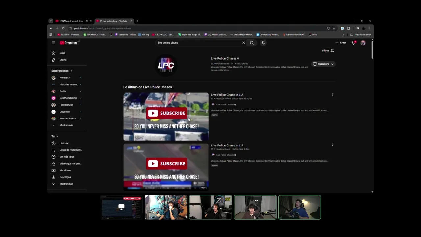Open the CSGO Major Match bookmark
Screen dimensions: 421x237
[x=242, y=35]
